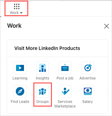Viewport: 112px width, 116px height.
Task: Click the Advertise text label
Action: click(x=88, y=78)
